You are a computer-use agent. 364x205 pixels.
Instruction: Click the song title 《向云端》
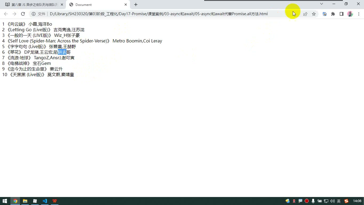click(16, 24)
